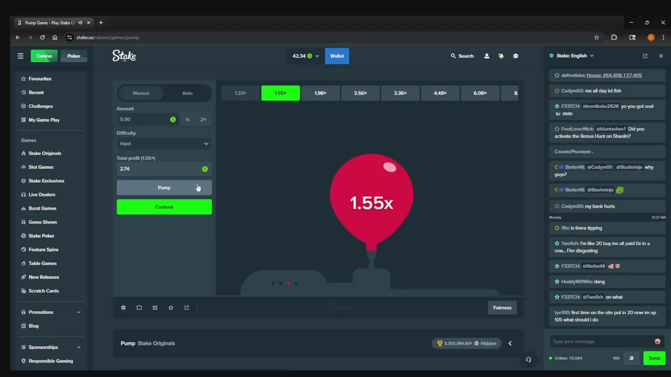The image size is (671, 377).
Task: Go to browser home page
Action: point(55,38)
